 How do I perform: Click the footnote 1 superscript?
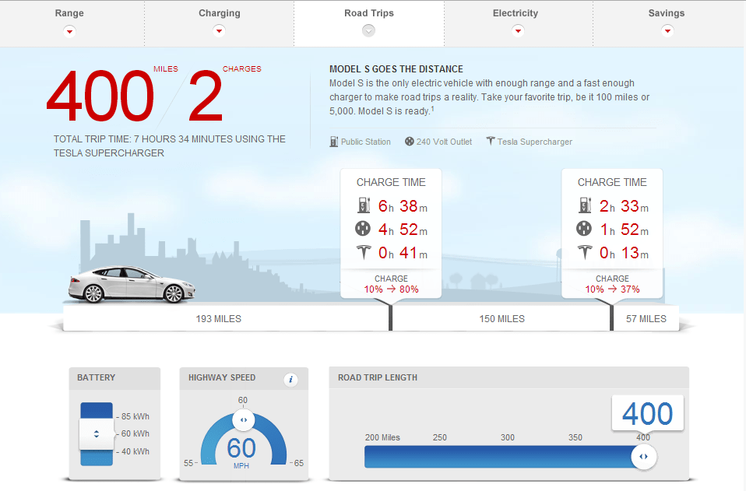[432, 109]
